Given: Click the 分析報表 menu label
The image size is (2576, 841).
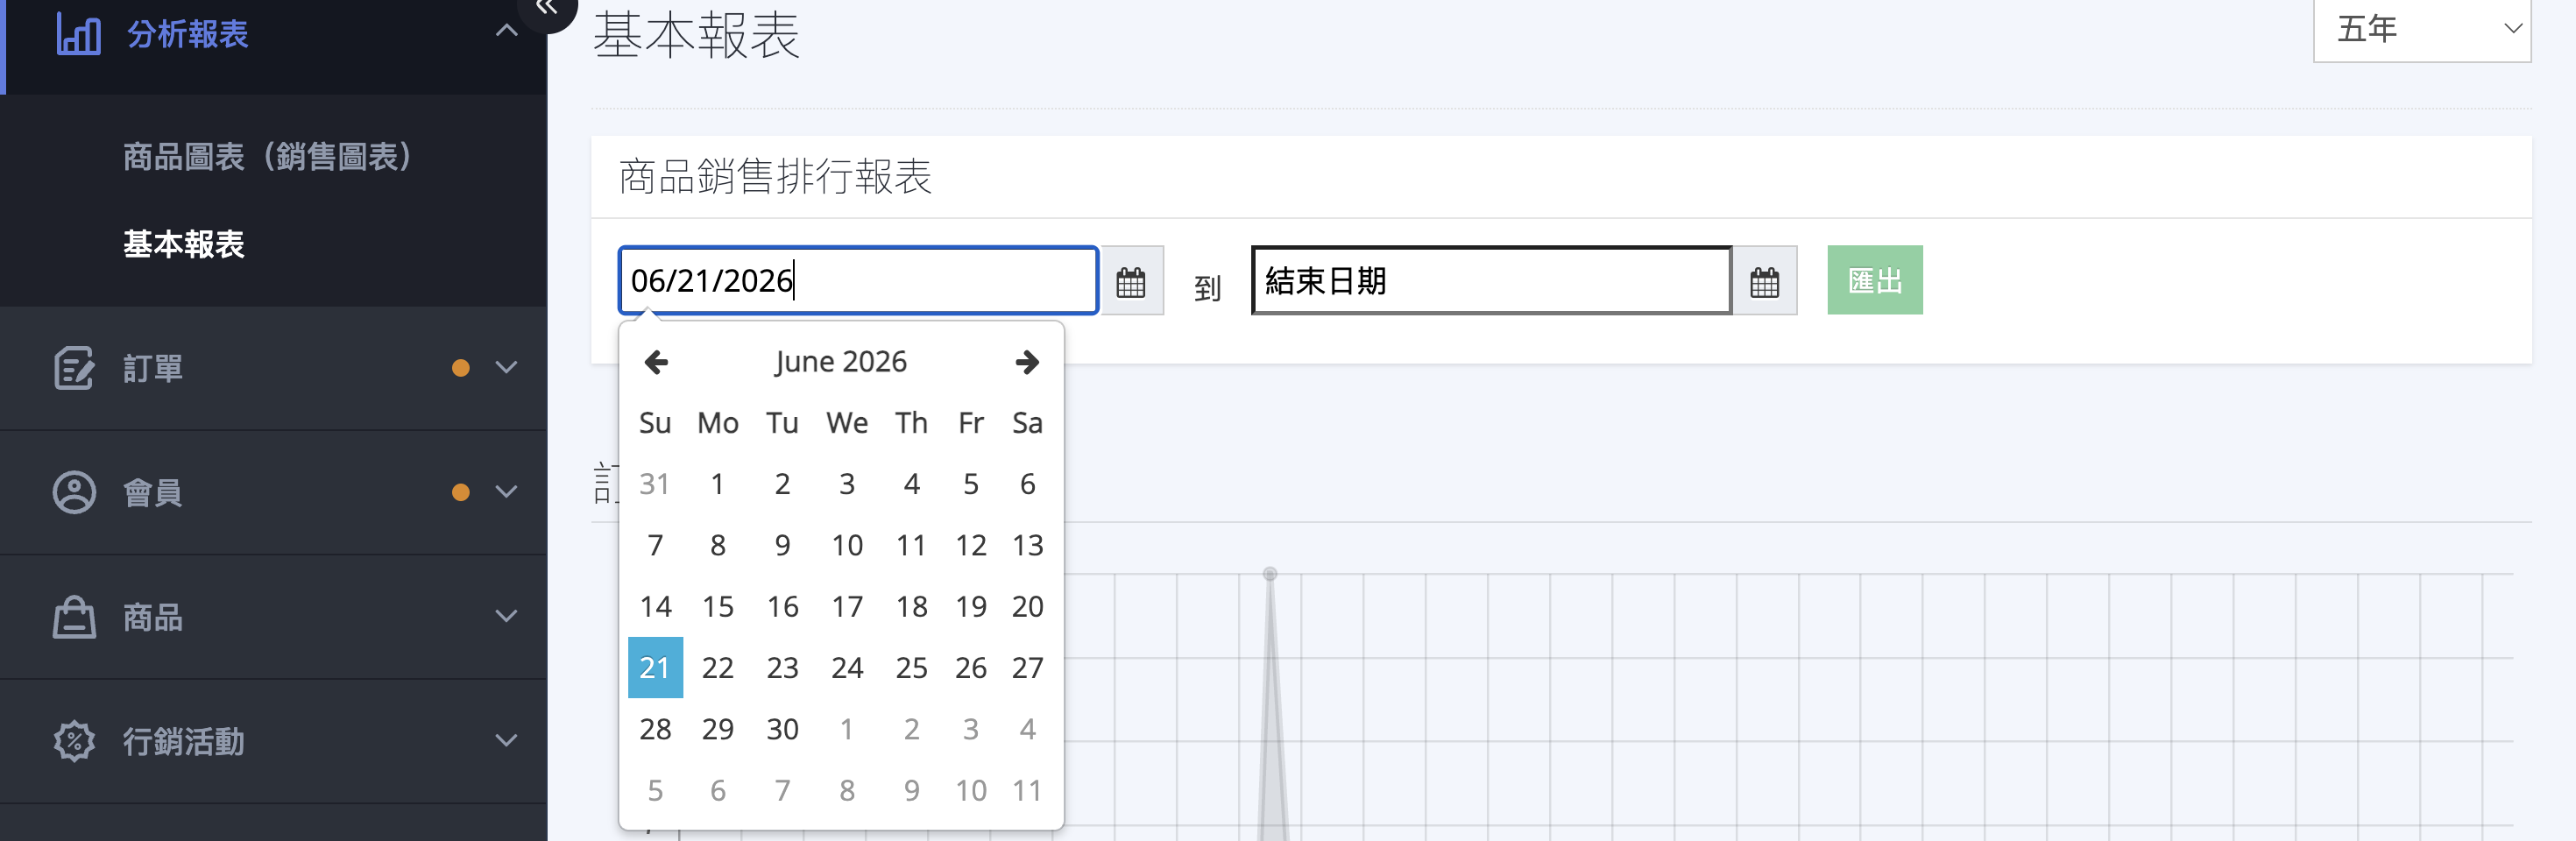Looking at the screenshot, I should pyautogui.click(x=188, y=34).
